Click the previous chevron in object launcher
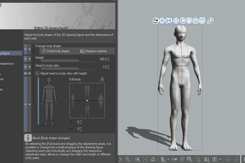245x163 pixels. coord(121,159)
